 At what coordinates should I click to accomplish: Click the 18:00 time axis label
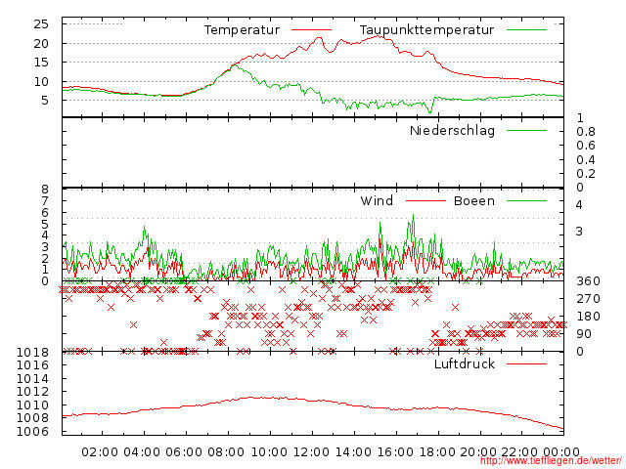(x=437, y=452)
